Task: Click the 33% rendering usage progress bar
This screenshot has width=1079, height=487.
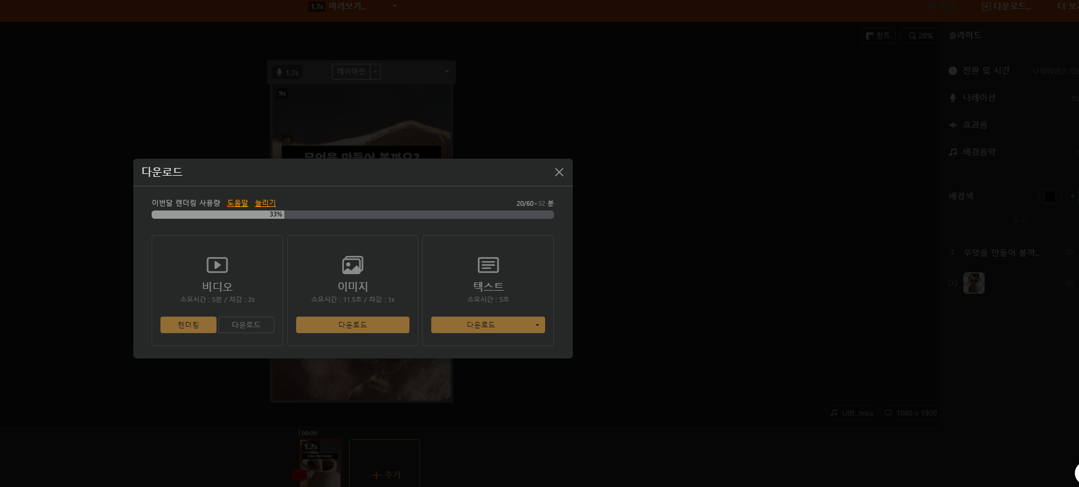Action: (x=353, y=215)
